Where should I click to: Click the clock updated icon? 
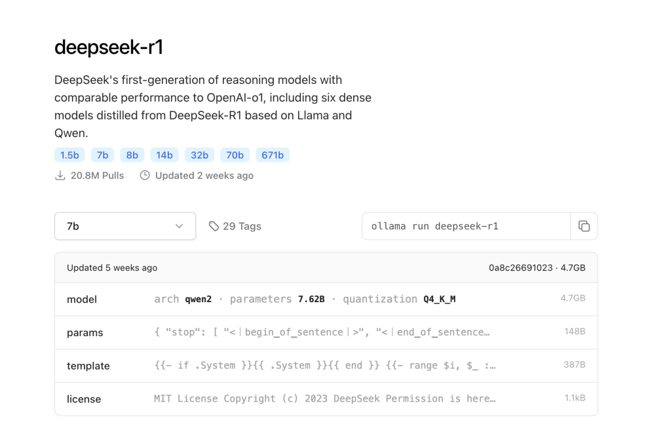pyautogui.click(x=145, y=176)
